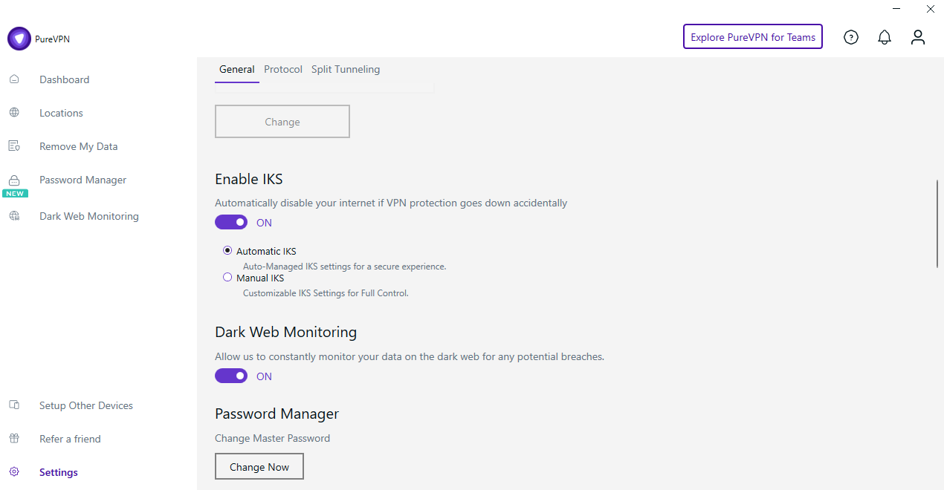Click the Dark Web Monitoring sidebar icon

tap(15, 215)
